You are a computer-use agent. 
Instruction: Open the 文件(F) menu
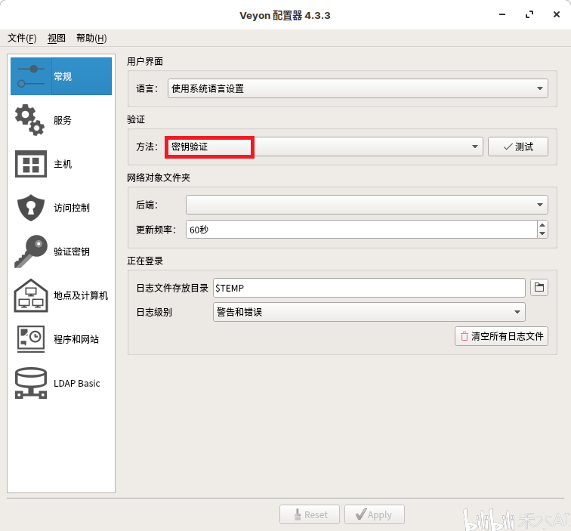[22, 38]
